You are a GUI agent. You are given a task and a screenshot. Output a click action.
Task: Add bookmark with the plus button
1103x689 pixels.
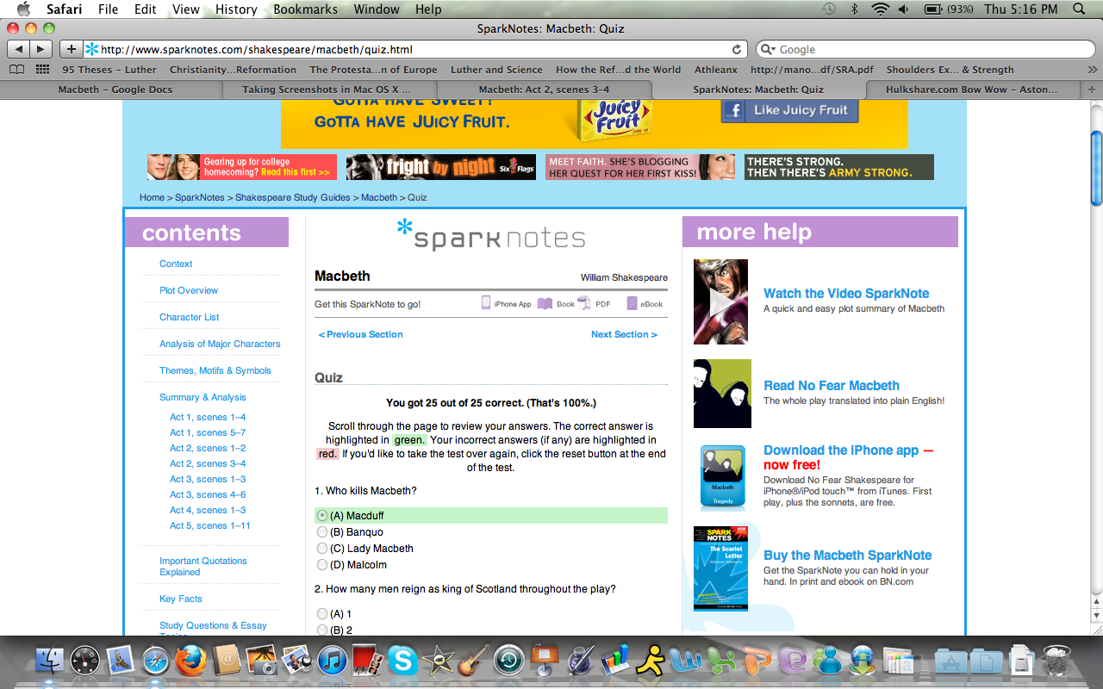pyautogui.click(x=71, y=49)
